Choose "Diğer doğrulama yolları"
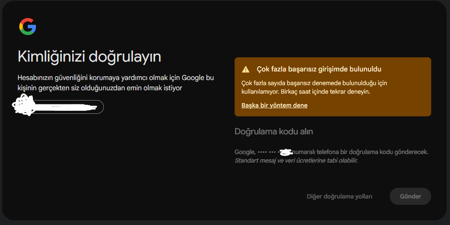 pyautogui.click(x=339, y=196)
